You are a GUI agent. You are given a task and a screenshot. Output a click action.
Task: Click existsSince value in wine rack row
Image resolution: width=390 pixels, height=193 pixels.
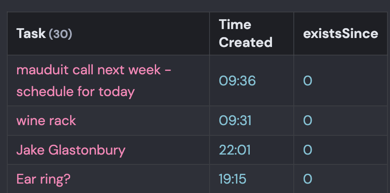[x=307, y=121]
